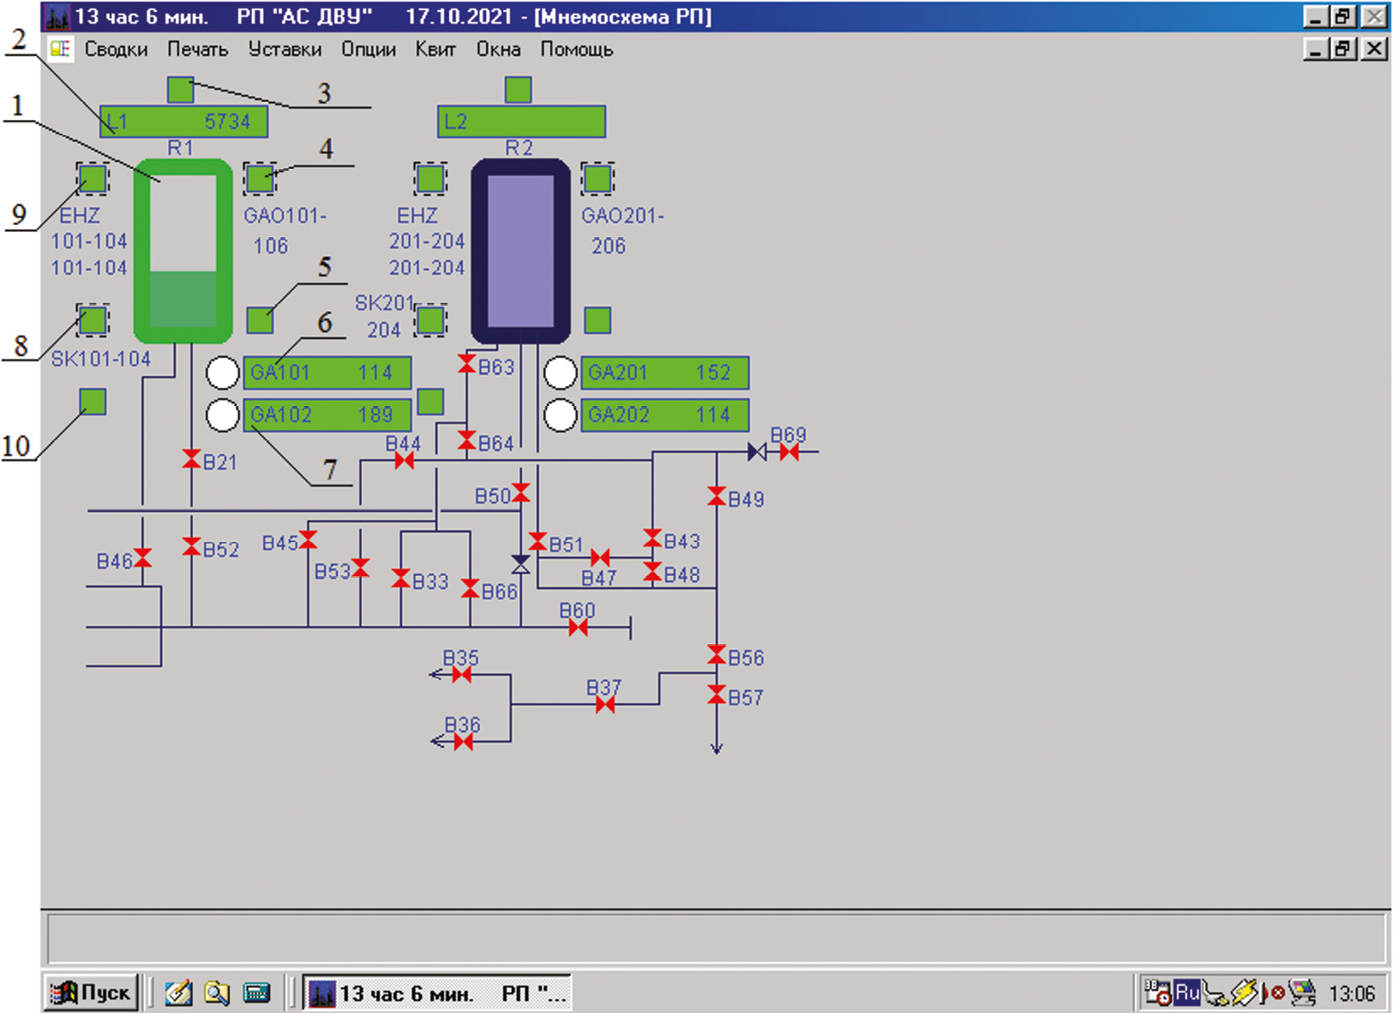The height and width of the screenshot is (1013, 1393).
Task: Click round indicator beside GA101
Action: (x=222, y=373)
